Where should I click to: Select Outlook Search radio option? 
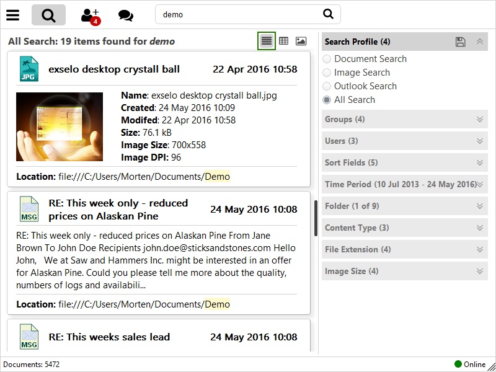click(327, 86)
